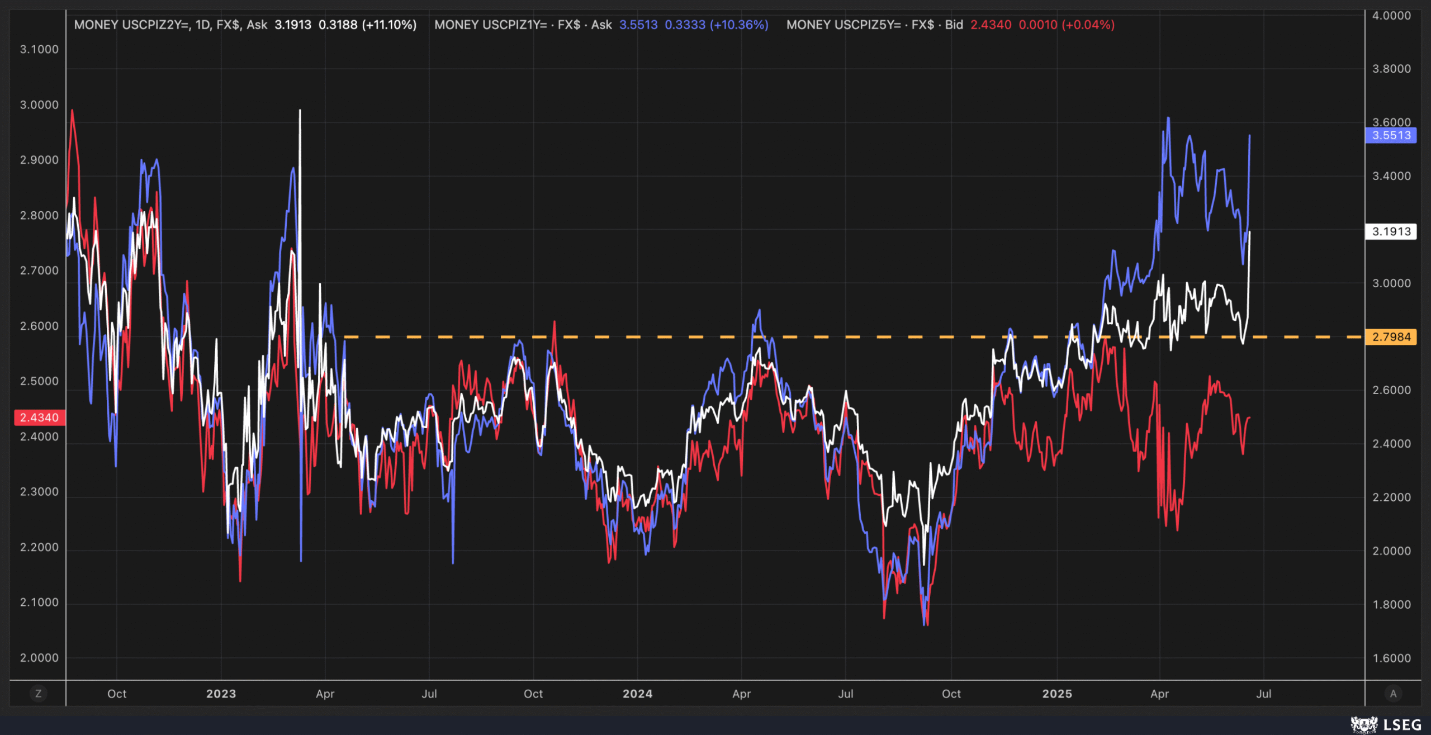Click the 2025 label on time axis

click(x=1057, y=694)
